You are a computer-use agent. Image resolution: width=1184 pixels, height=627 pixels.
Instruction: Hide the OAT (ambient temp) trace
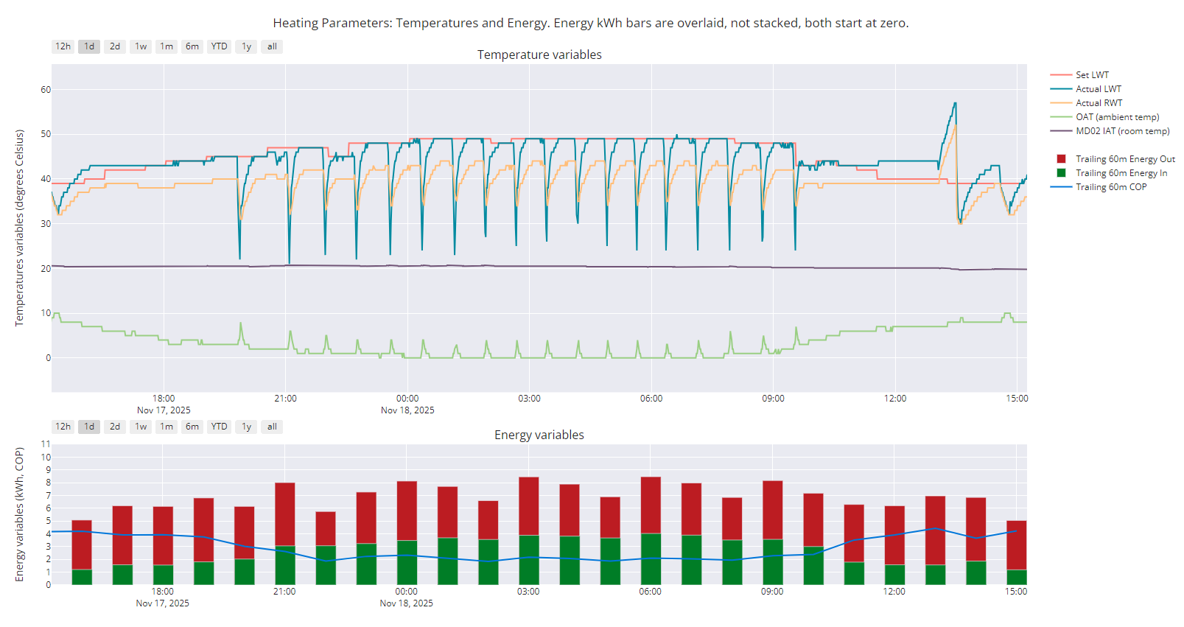[x=1117, y=117]
